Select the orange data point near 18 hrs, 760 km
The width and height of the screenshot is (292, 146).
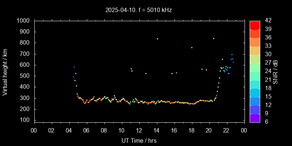[192, 47]
